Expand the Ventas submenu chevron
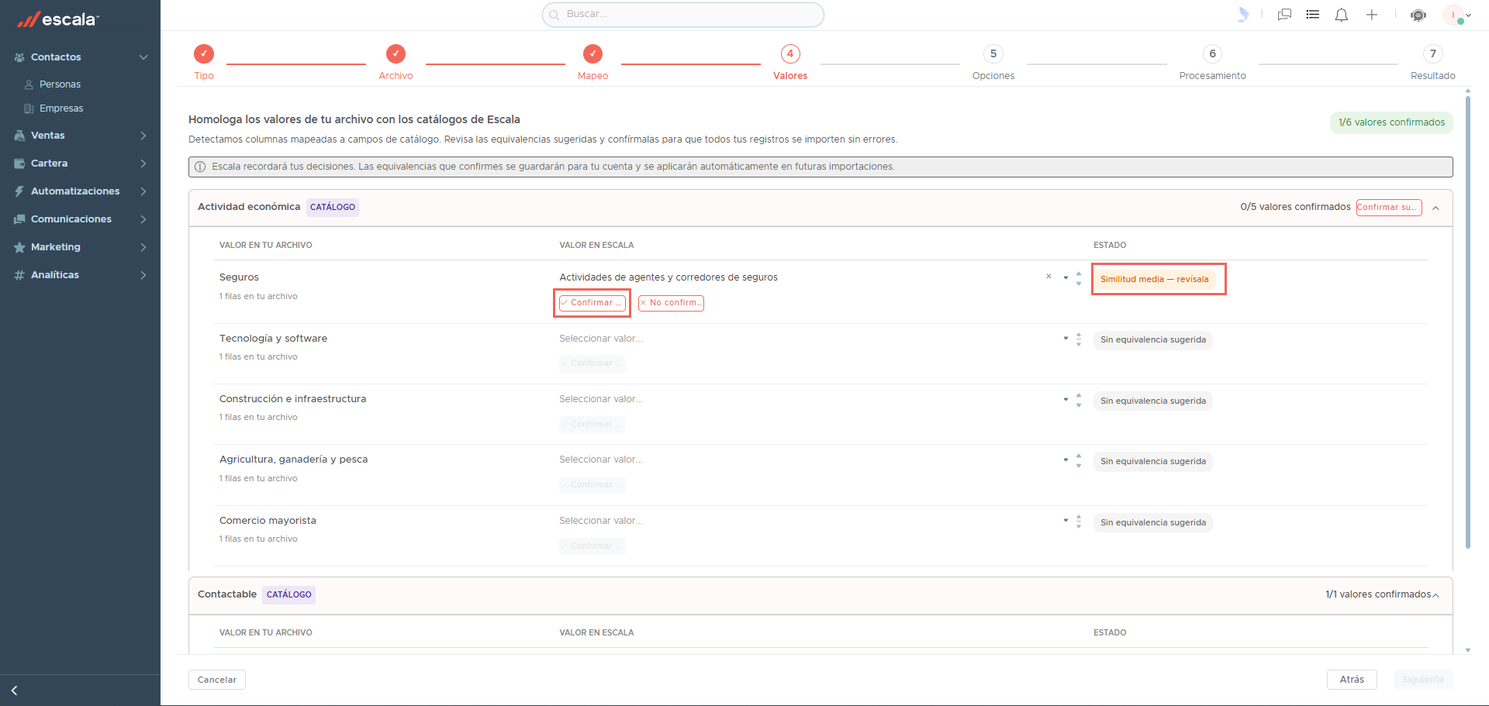Viewport: 1489px width, 706px height. pos(143,136)
